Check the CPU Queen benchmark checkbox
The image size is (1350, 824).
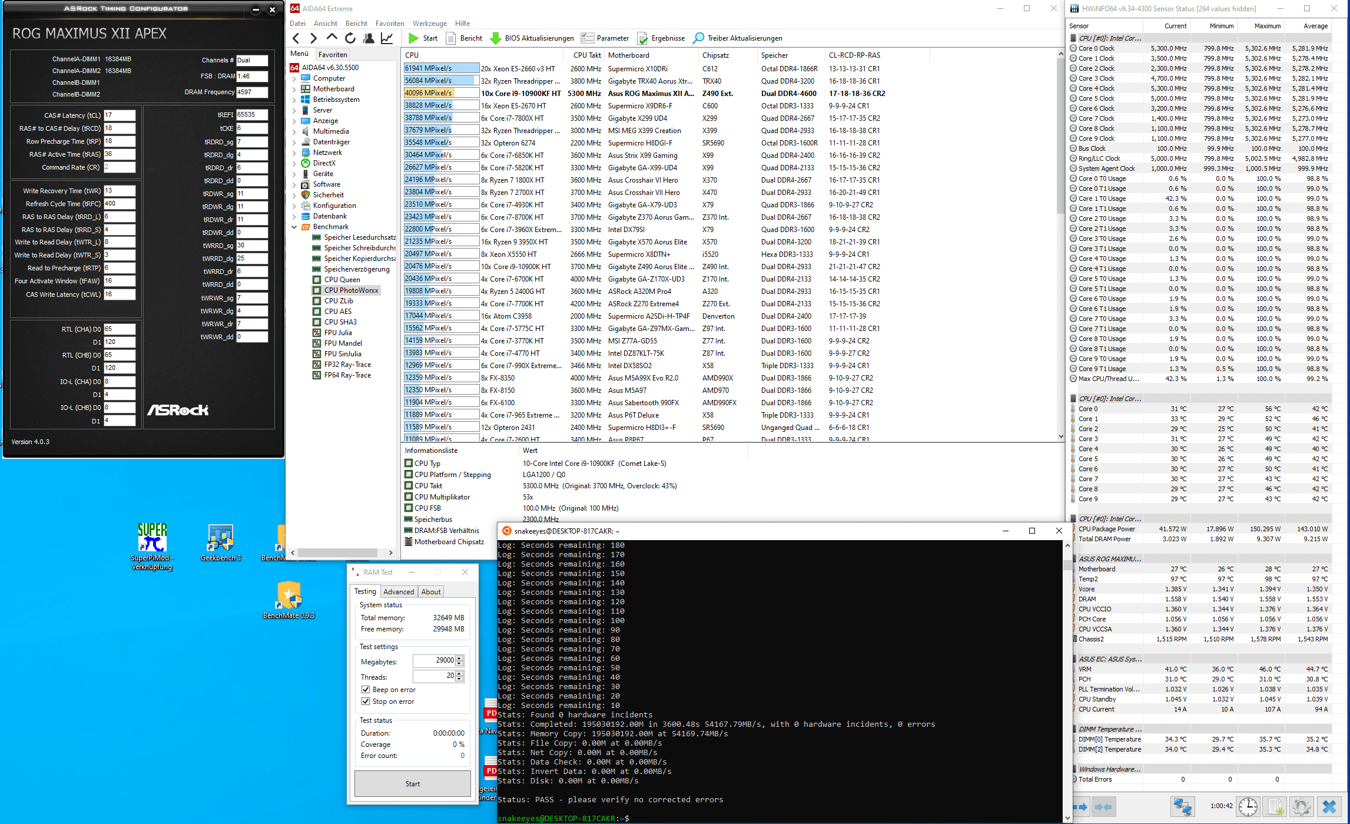coord(317,280)
